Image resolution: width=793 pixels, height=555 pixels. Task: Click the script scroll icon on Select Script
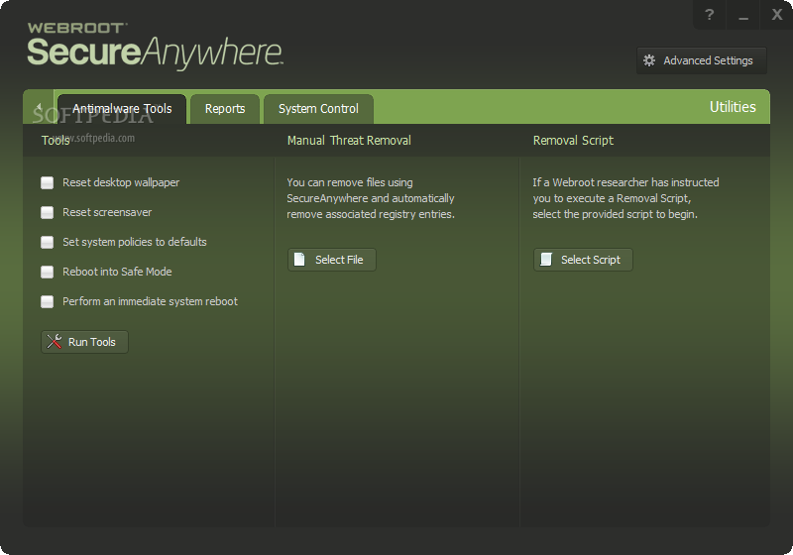[x=546, y=260]
